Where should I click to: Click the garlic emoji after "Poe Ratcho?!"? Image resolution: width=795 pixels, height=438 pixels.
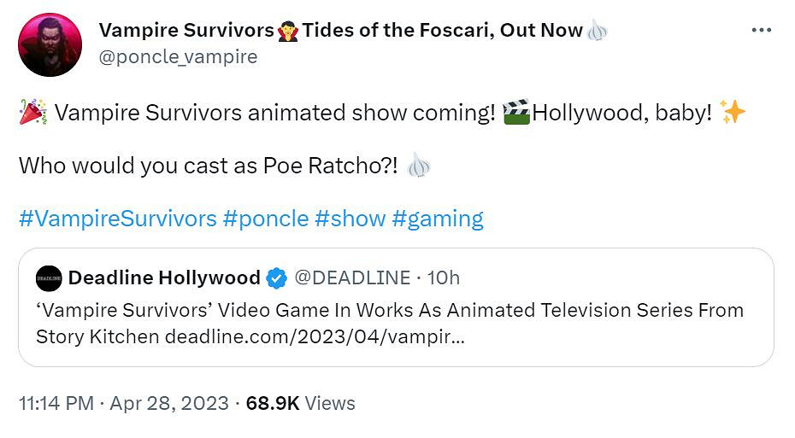[x=418, y=166]
